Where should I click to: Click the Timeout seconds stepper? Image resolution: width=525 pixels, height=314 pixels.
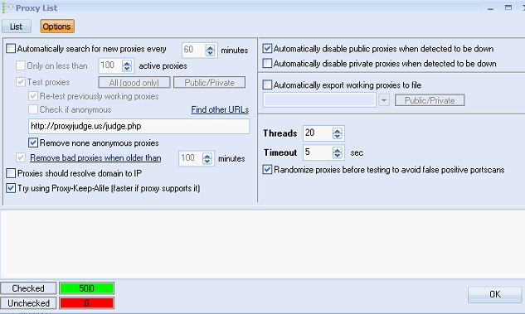[338, 152]
